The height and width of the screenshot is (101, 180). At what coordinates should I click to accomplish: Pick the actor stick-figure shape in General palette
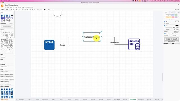tap(10, 42)
